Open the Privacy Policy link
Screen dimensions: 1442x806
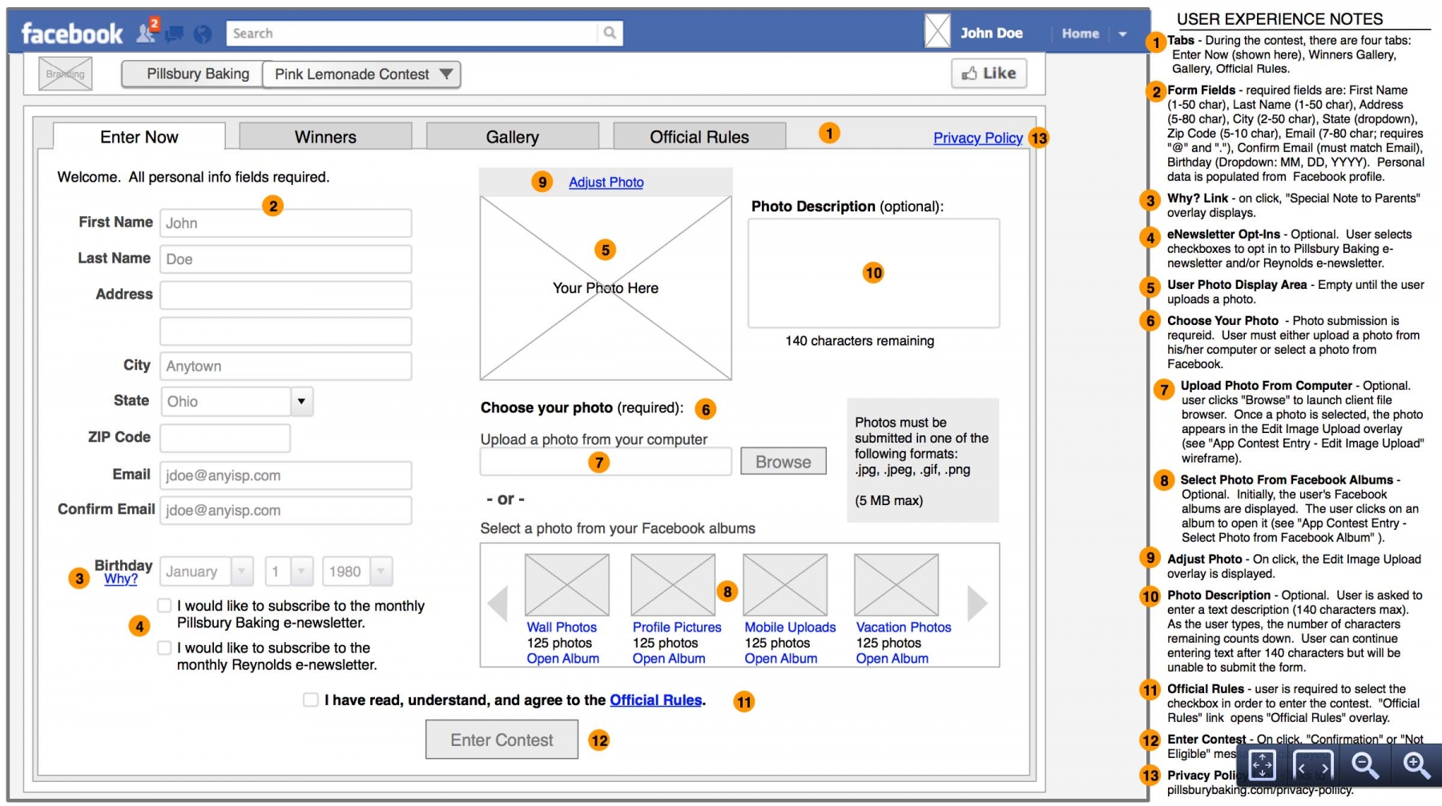(978, 138)
